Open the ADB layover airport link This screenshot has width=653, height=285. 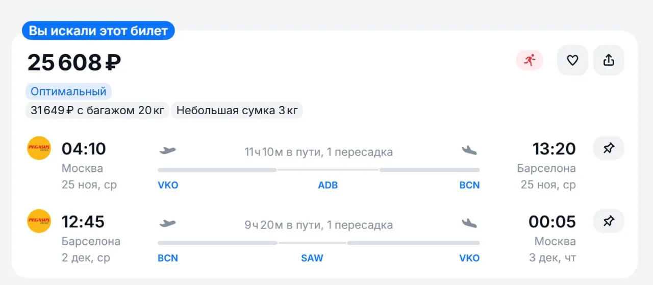(328, 185)
